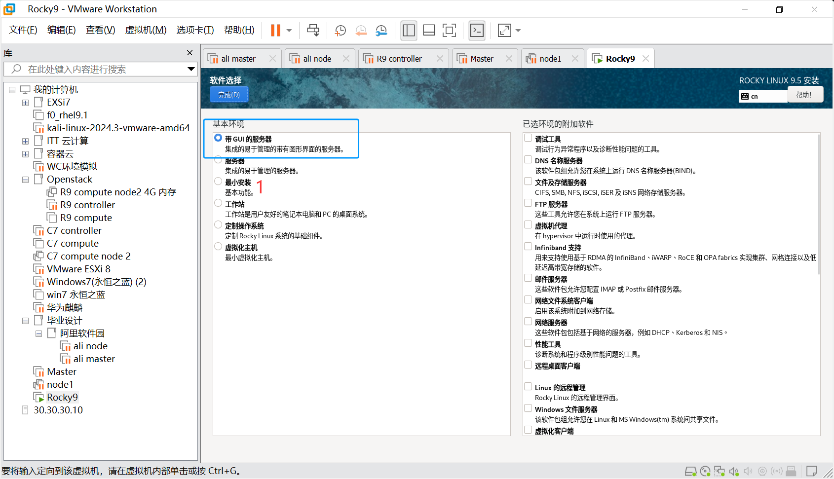
Task: Enable the '邮件服务器' checkbox
Action: click(528, 278)
